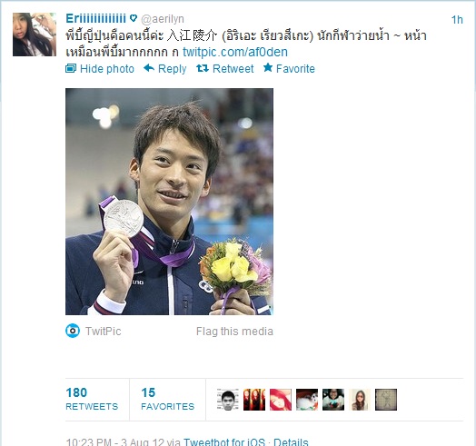Open first retweeter's avatar with mugshot

click(x=228, y=400)
